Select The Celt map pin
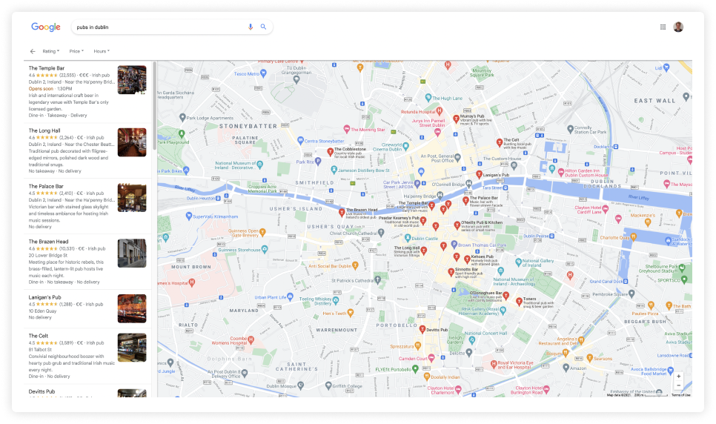Viewport: 716px width, 424px height. 500,142
